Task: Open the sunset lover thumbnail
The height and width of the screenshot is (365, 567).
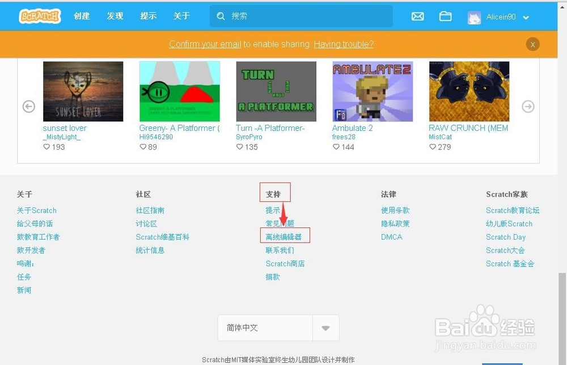Action: [83, 91]
